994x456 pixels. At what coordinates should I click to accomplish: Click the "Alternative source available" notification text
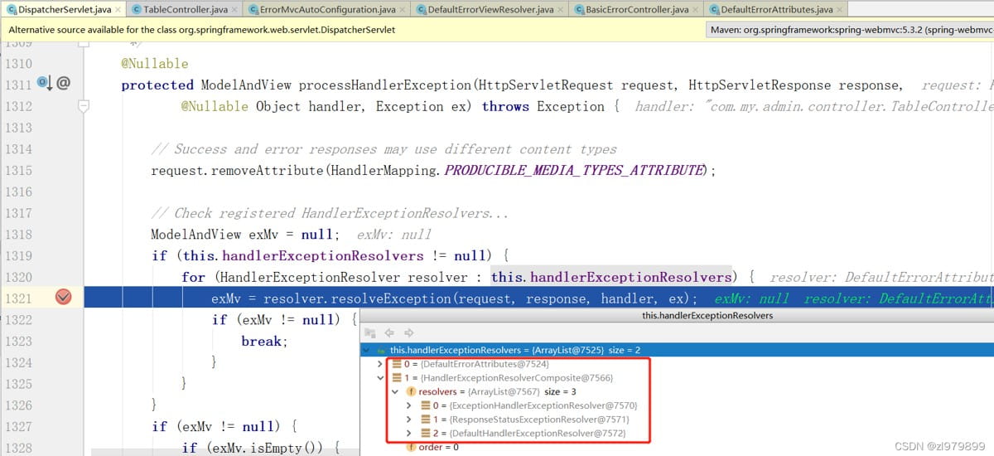click(202, 30)
